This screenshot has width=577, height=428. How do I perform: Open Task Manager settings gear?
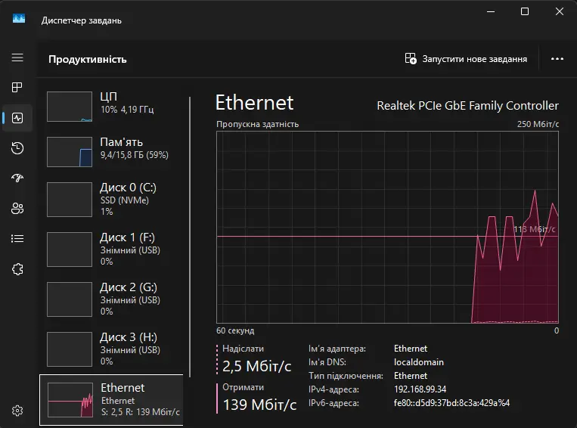click(17, 411)
